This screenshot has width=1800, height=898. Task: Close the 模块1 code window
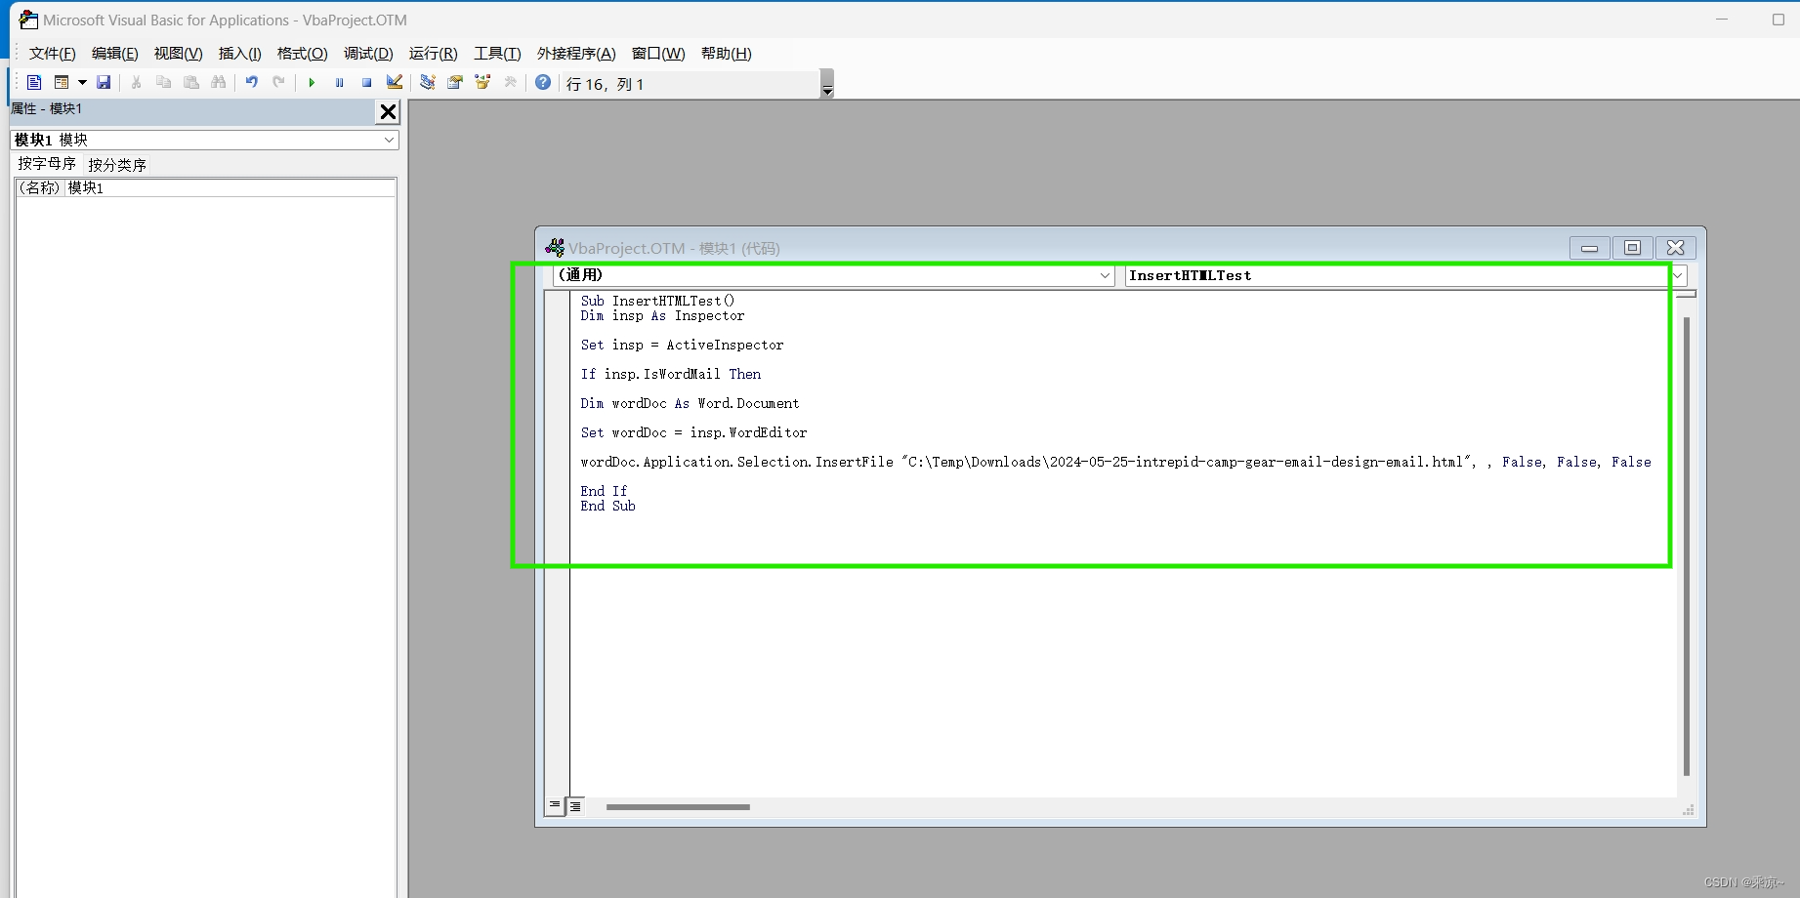[x=1676, y=248]
